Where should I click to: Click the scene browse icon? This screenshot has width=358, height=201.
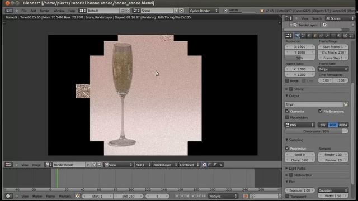coord(136,11)
